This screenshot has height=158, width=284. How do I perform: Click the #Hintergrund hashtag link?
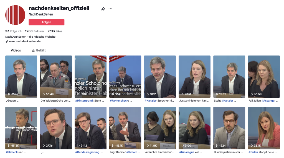coord(84,101)
